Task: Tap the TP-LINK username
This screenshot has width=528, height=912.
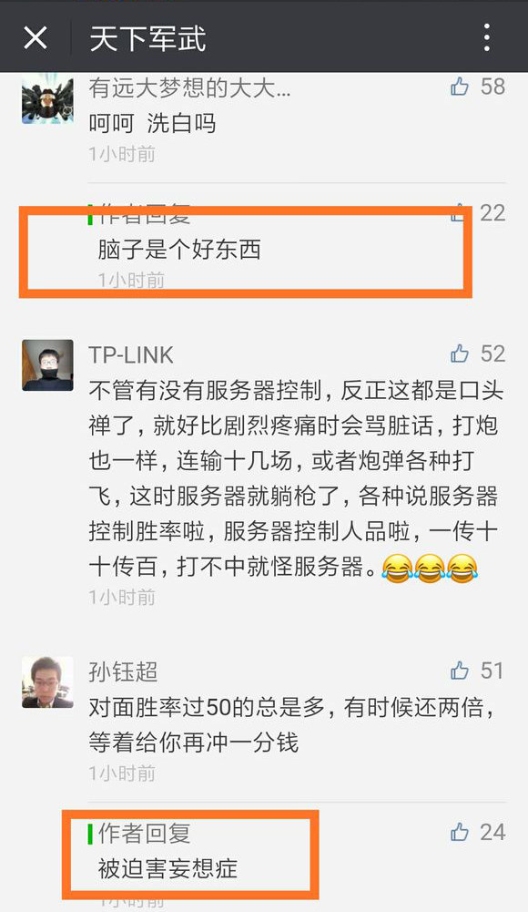Action: coord(131,355)
